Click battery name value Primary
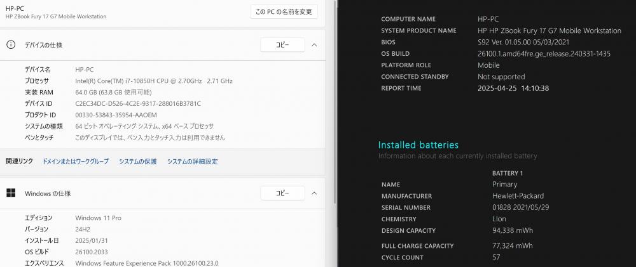The image size is (636, 267). pyautogui.click(x=504, y=185)
